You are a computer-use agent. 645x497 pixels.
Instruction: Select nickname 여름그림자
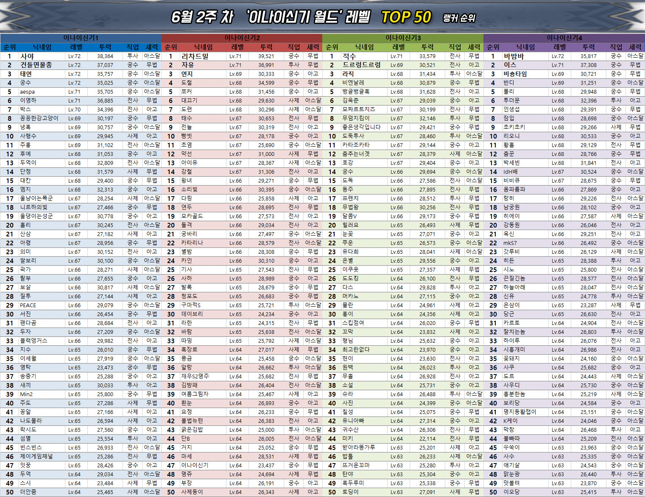point(195,394)
